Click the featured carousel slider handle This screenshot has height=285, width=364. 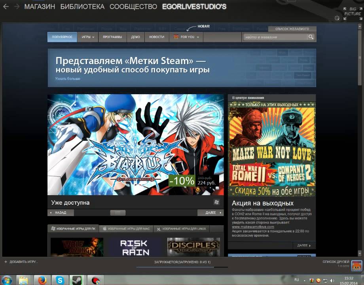tap(118, 213)
